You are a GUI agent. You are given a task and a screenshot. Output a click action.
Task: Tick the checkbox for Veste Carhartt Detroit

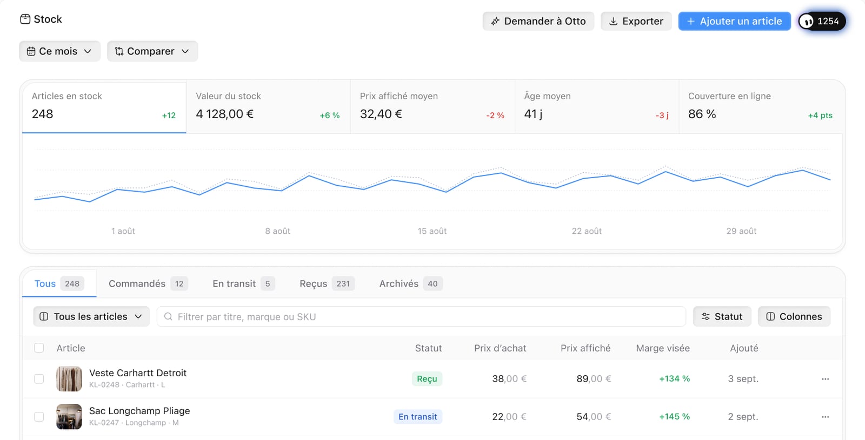[39, 379]
